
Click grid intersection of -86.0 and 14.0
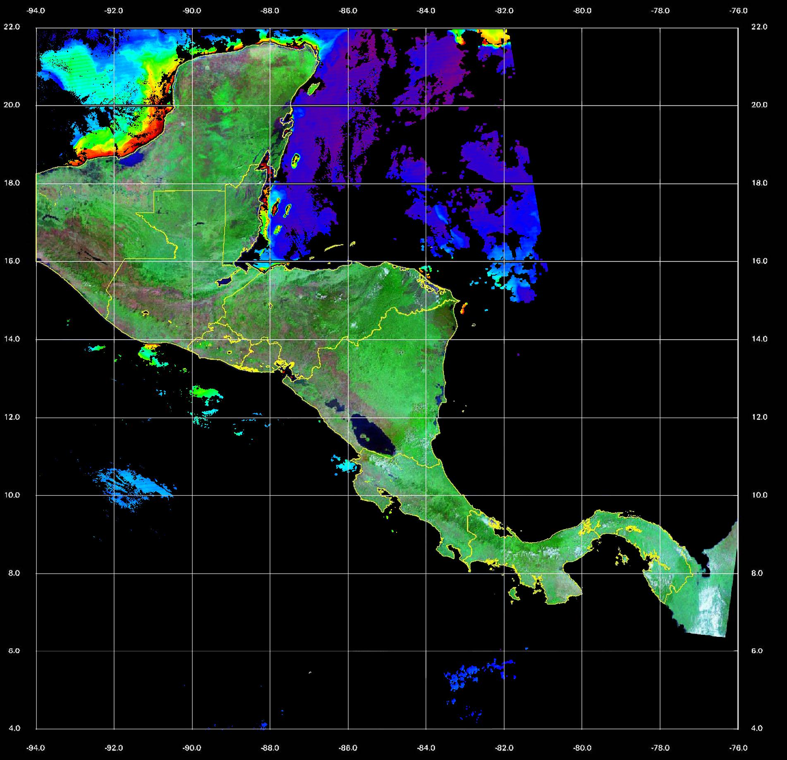(x=348, y=339)
